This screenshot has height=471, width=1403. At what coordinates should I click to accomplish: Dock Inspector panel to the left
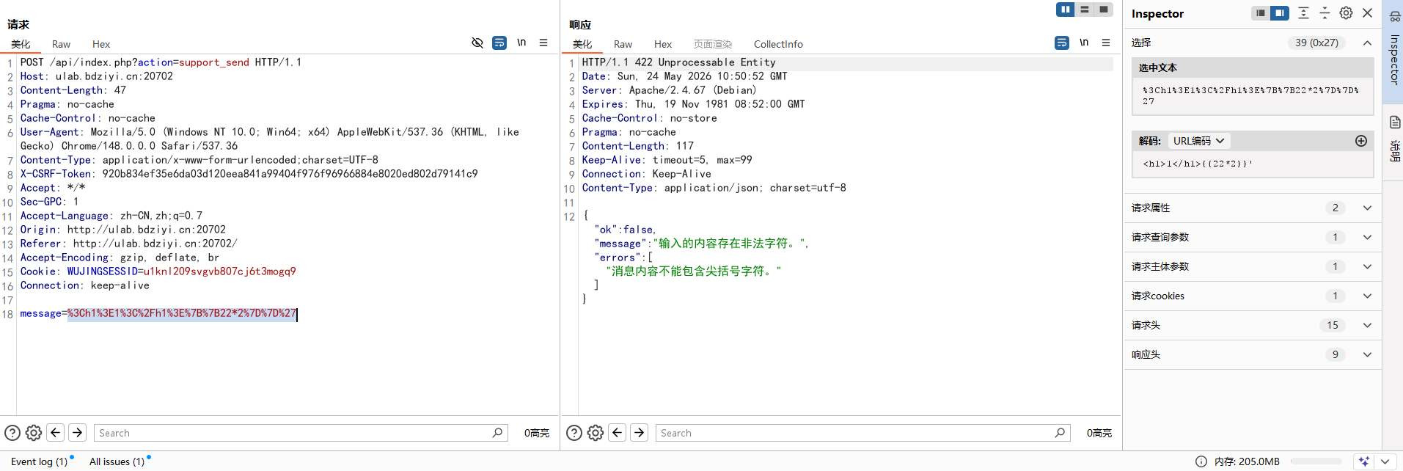tap(1261, 13)
